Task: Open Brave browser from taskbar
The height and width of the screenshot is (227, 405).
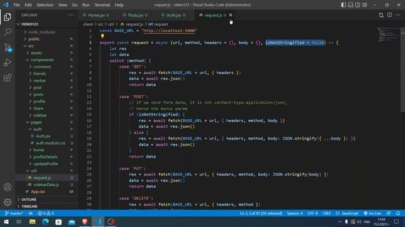Action: coord(85,221)
